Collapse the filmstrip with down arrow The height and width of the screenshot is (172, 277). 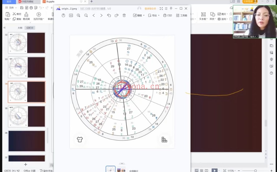(122, 164)
